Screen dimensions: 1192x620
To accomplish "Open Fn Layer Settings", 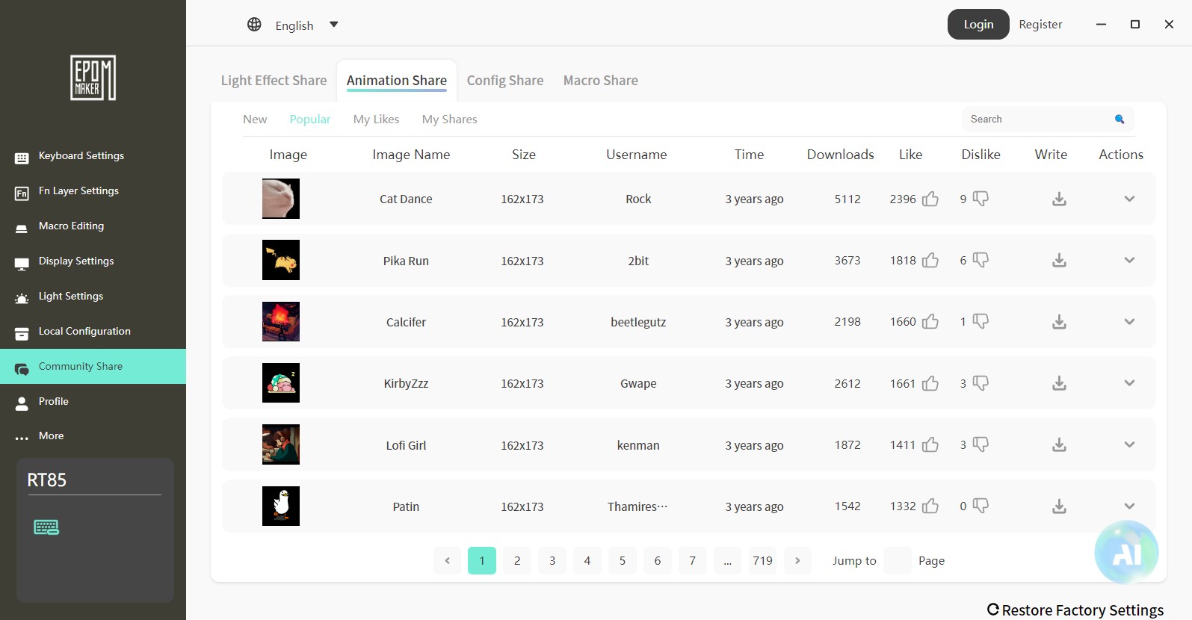I will (93, 190).
